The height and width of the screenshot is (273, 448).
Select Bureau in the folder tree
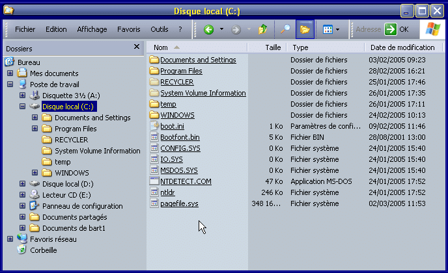click(x=29, y=62)
